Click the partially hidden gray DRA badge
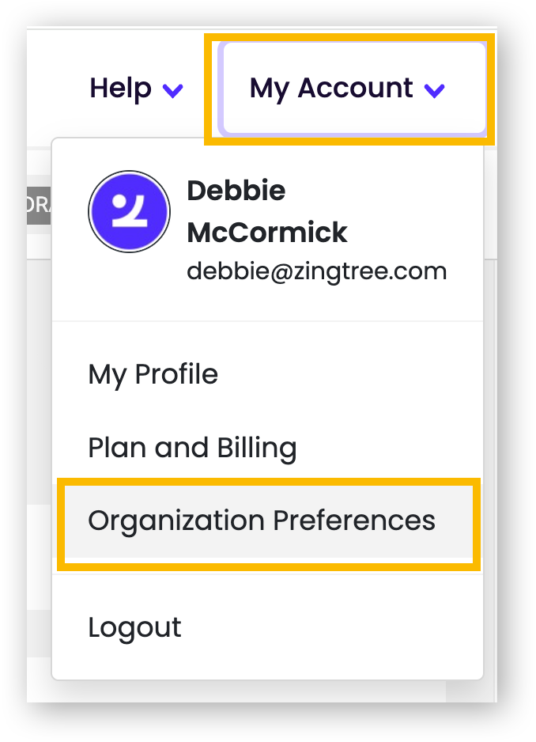Image resolution: width=536 pixels, height=742 pixels. tap(39, 205)
